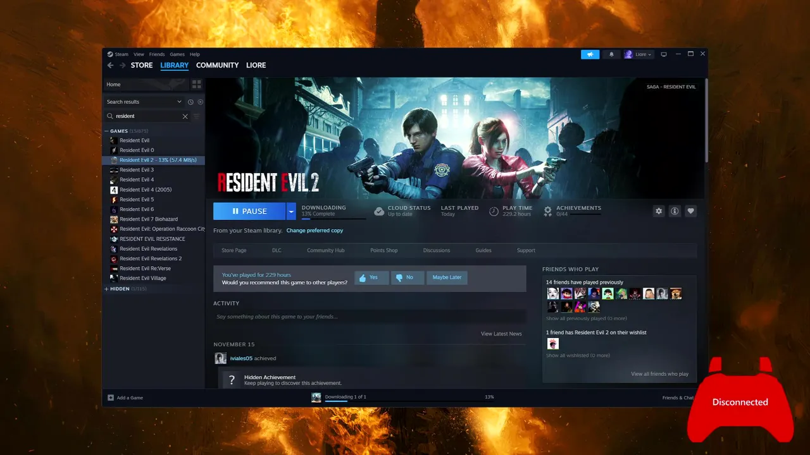Click the Steam logo in the menu bar
Screen dimensions: 810x455
[110, 54]
